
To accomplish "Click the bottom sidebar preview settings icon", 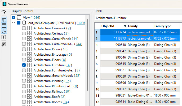I will (x=4, y=44).
